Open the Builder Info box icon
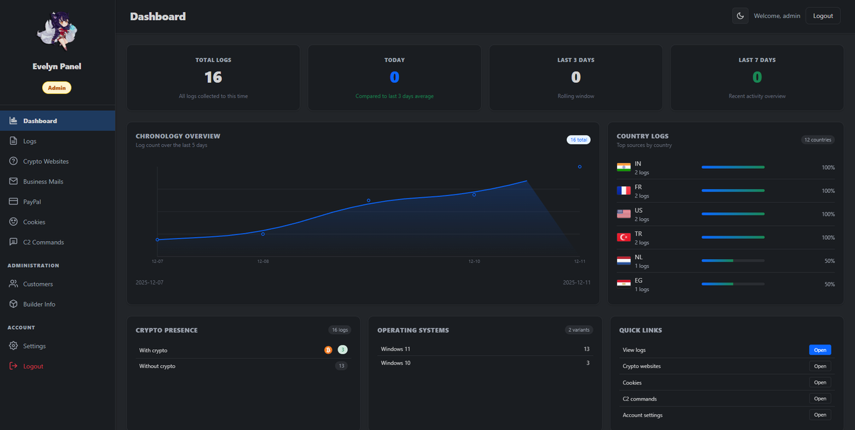Viewport: 855px width, 430px height. (x=13, y=304)
